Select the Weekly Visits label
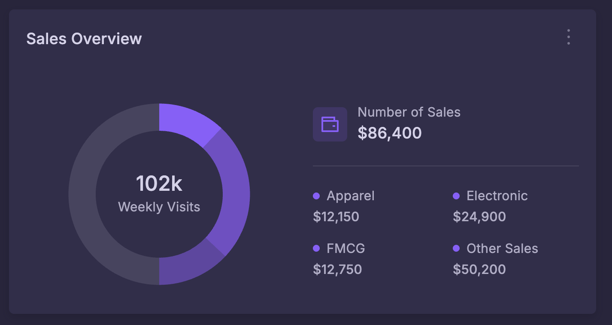 159,207
